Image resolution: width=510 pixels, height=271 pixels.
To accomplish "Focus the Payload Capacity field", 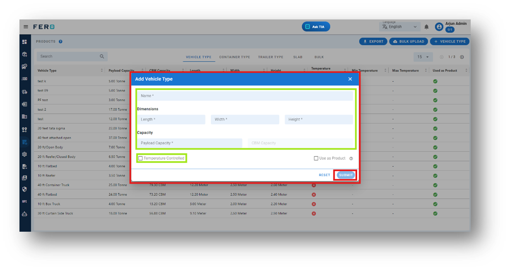I will [x=190, y=143].
